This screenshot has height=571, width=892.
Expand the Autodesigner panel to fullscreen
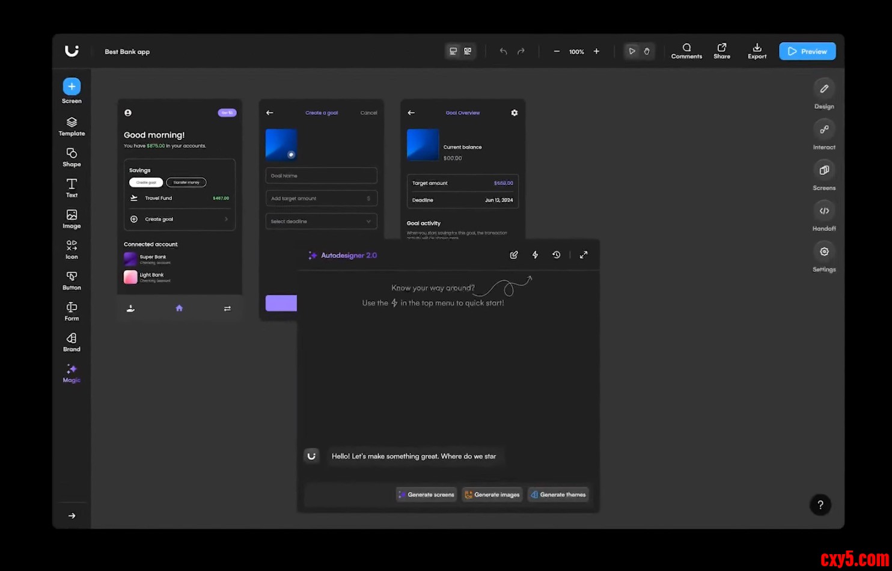tap(584, 255)
